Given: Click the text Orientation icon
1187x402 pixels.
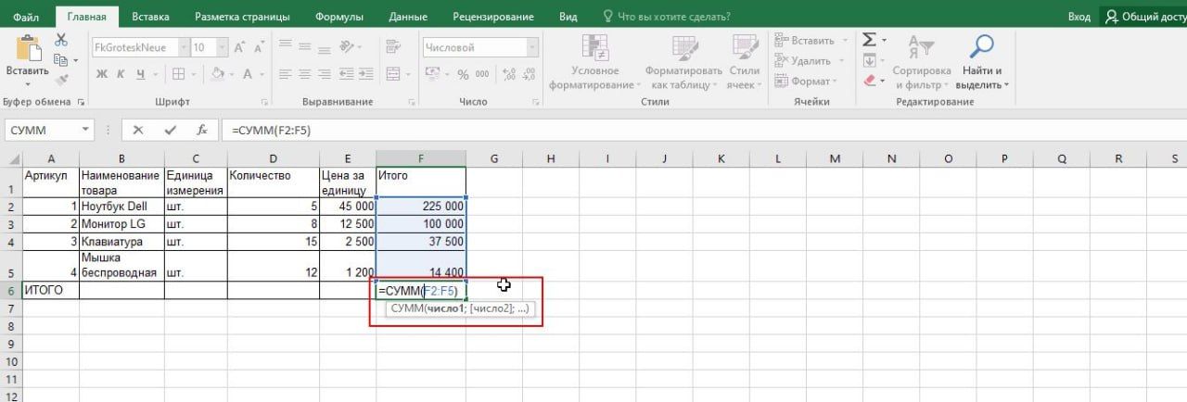Looking at the screenshot, I should coord(348,46).
